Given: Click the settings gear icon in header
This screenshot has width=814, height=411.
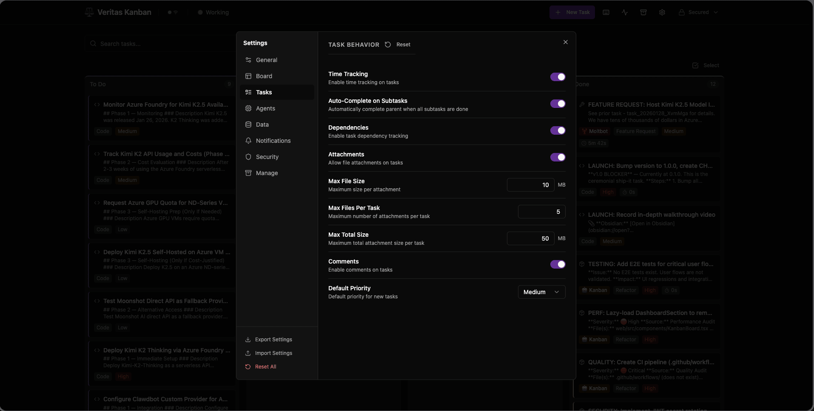Looking at the screenshot, I should [x=662, y=12].
